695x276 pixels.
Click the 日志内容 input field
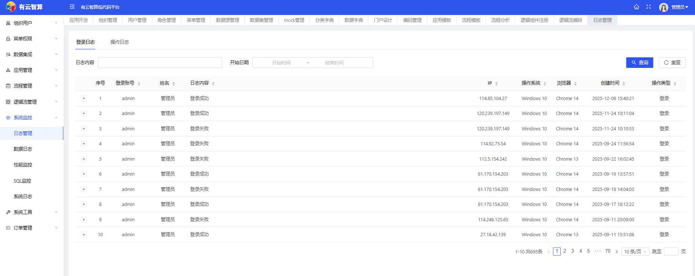[160, 63]
